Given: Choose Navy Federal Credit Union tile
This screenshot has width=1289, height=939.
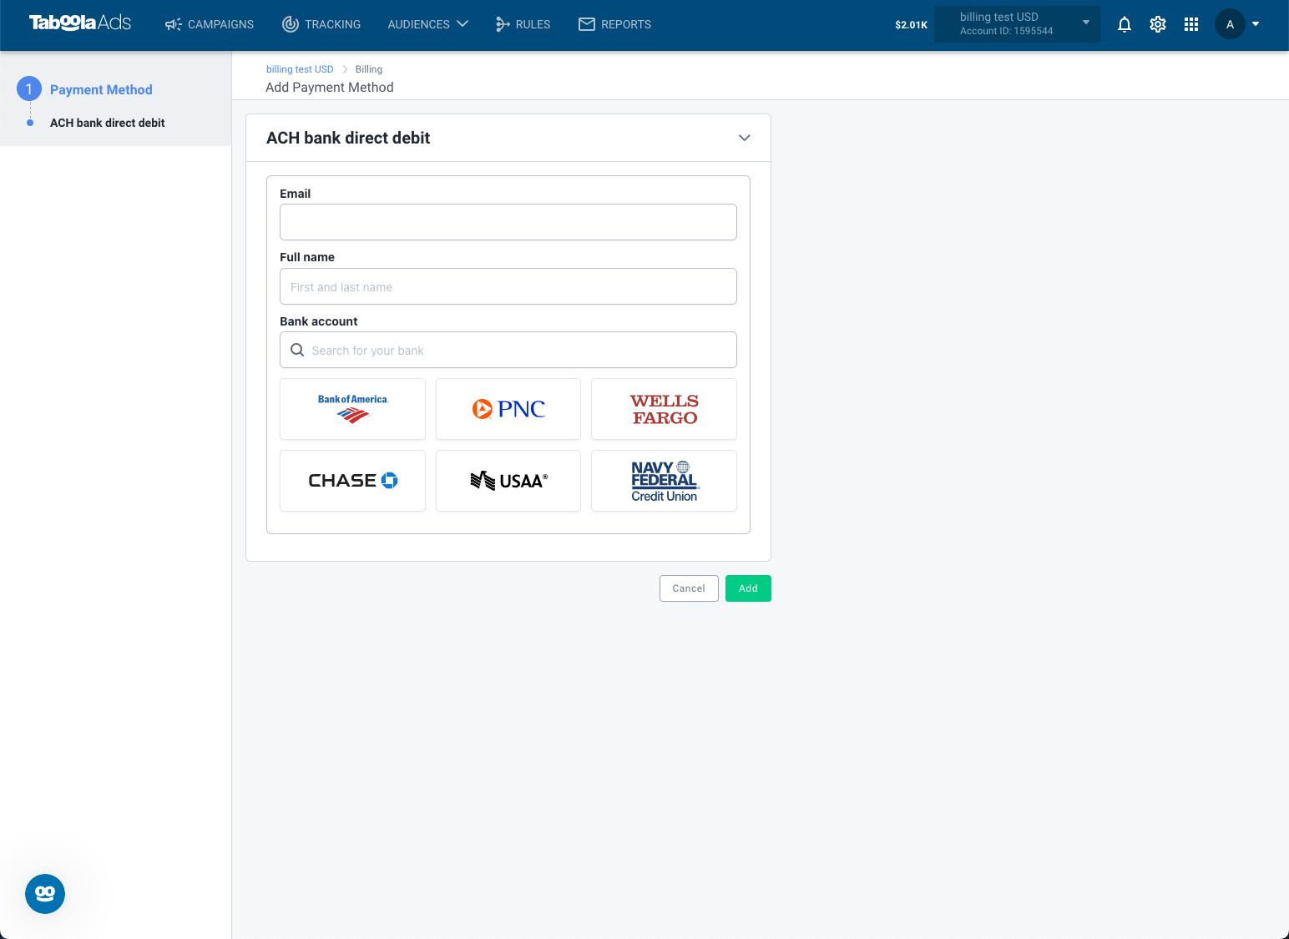Looking at the screenshot, I should click(664, 481).
